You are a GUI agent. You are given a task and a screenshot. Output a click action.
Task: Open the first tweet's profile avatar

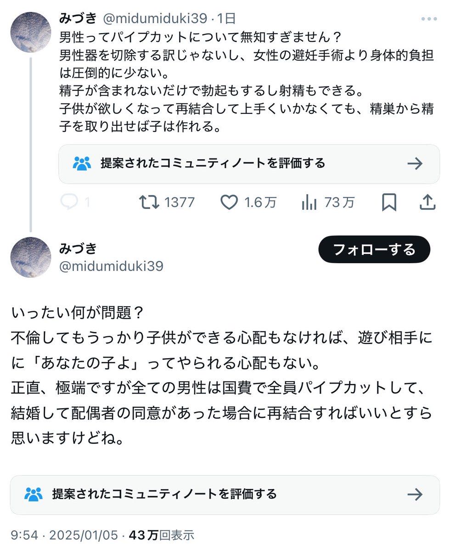(31, 32)
